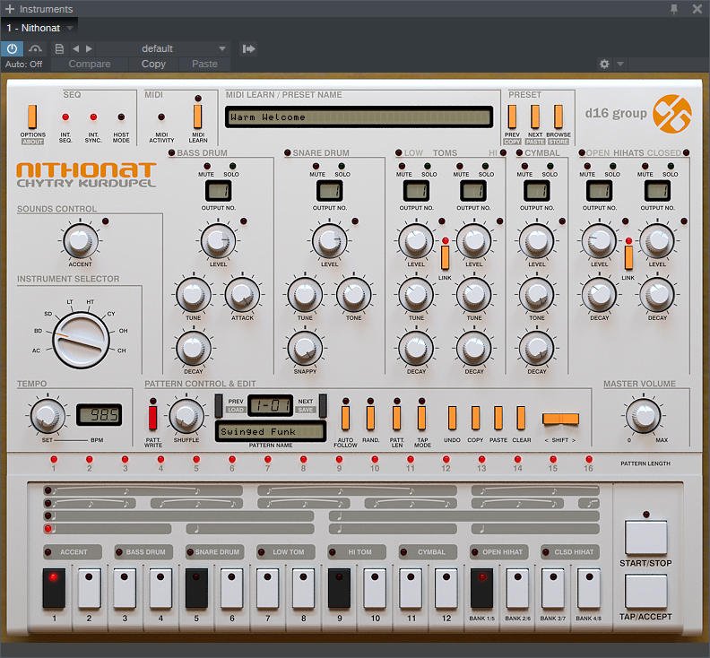Screen dimensions: 710x658
Task: Go to previous preset with left arrow
Action: point(75,48)
